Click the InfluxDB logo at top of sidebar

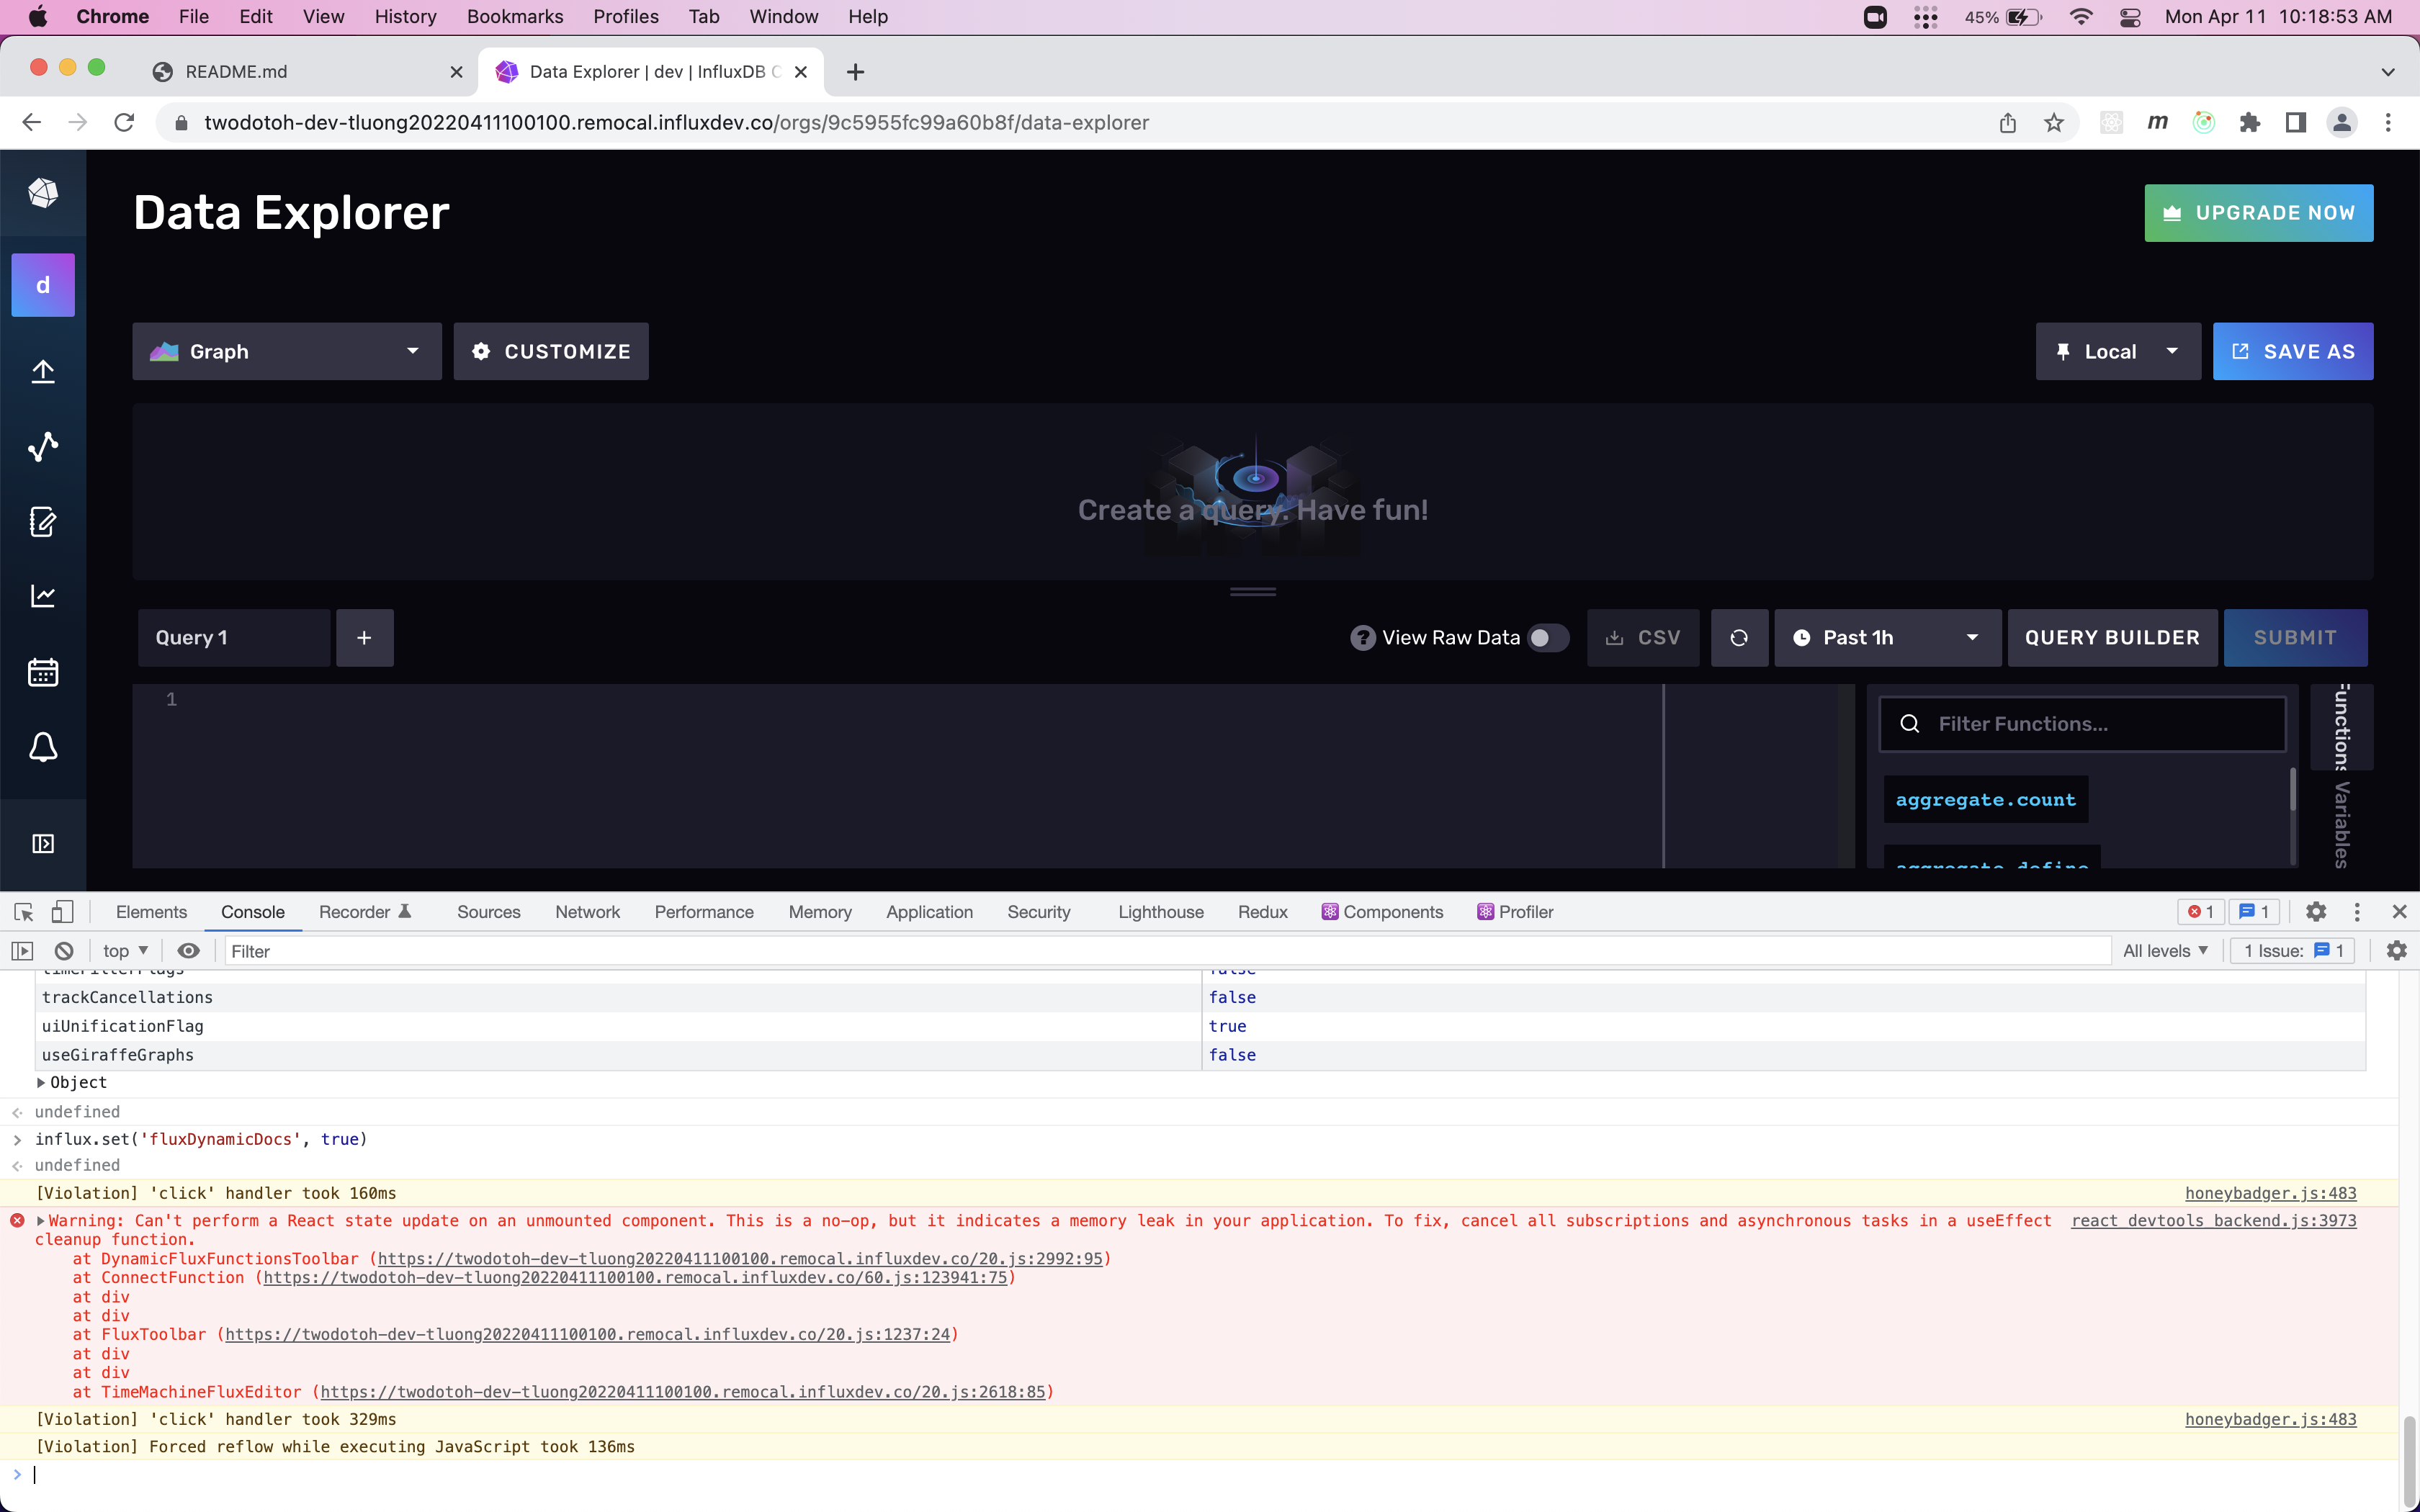point(42,193)
